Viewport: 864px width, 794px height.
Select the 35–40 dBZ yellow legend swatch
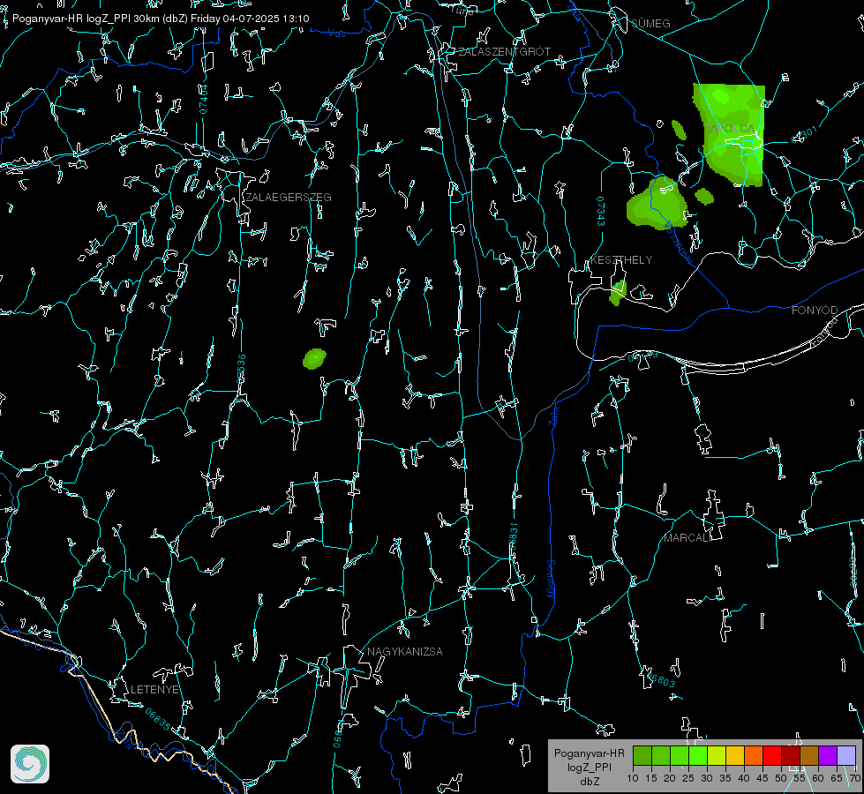(734, 755)
